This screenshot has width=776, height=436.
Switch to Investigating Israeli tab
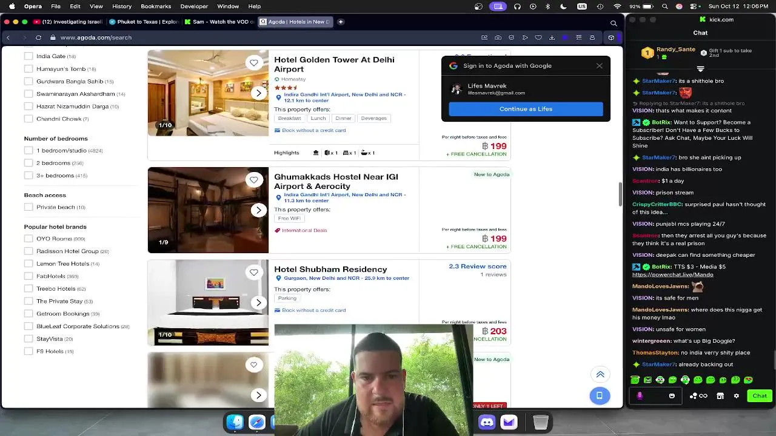[x=69, y=22]
